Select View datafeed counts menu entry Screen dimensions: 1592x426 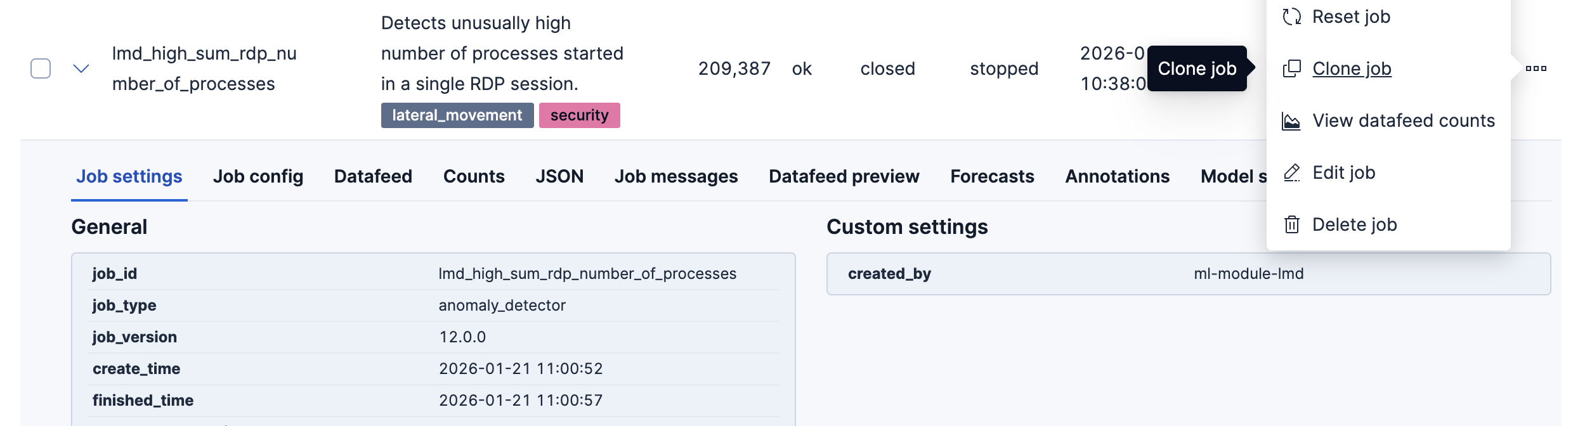1403,120
